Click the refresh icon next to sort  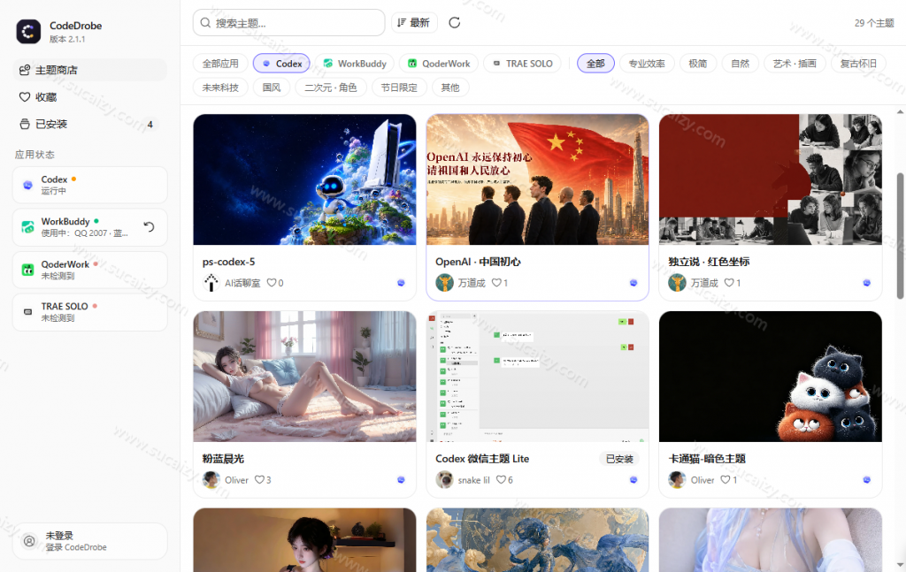pos(455,22)
